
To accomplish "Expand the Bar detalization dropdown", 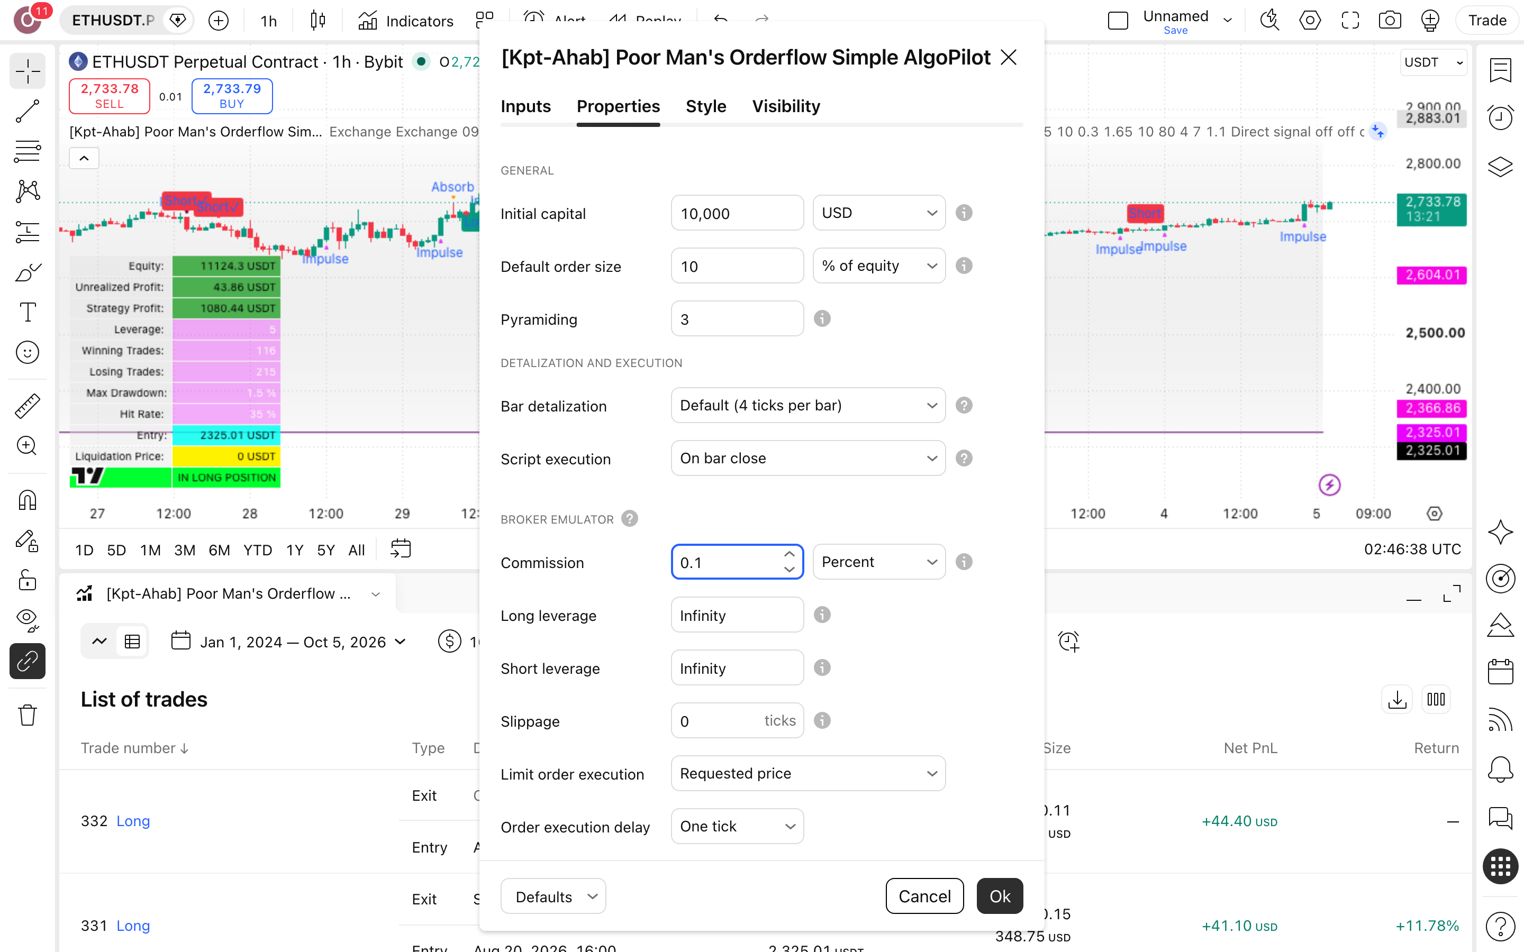I will coord(808,406).
